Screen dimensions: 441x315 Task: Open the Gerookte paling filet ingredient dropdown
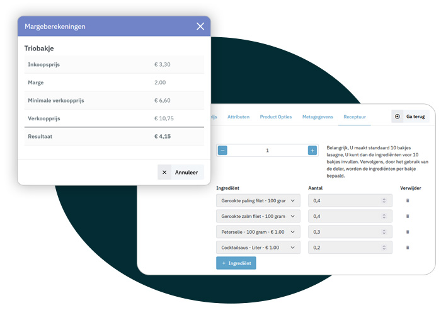click(x=258, y=200)
